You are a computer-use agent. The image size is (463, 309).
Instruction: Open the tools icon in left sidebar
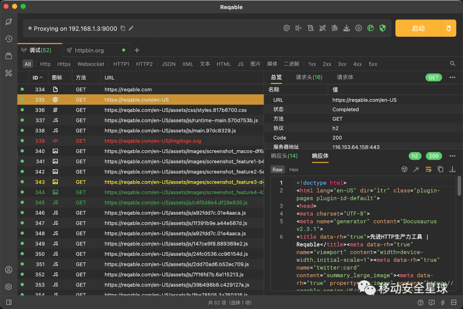point(9,73)
